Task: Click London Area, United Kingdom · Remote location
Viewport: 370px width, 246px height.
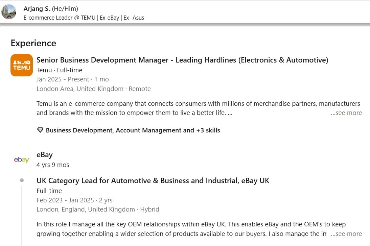Action: (x=94, y=89)
